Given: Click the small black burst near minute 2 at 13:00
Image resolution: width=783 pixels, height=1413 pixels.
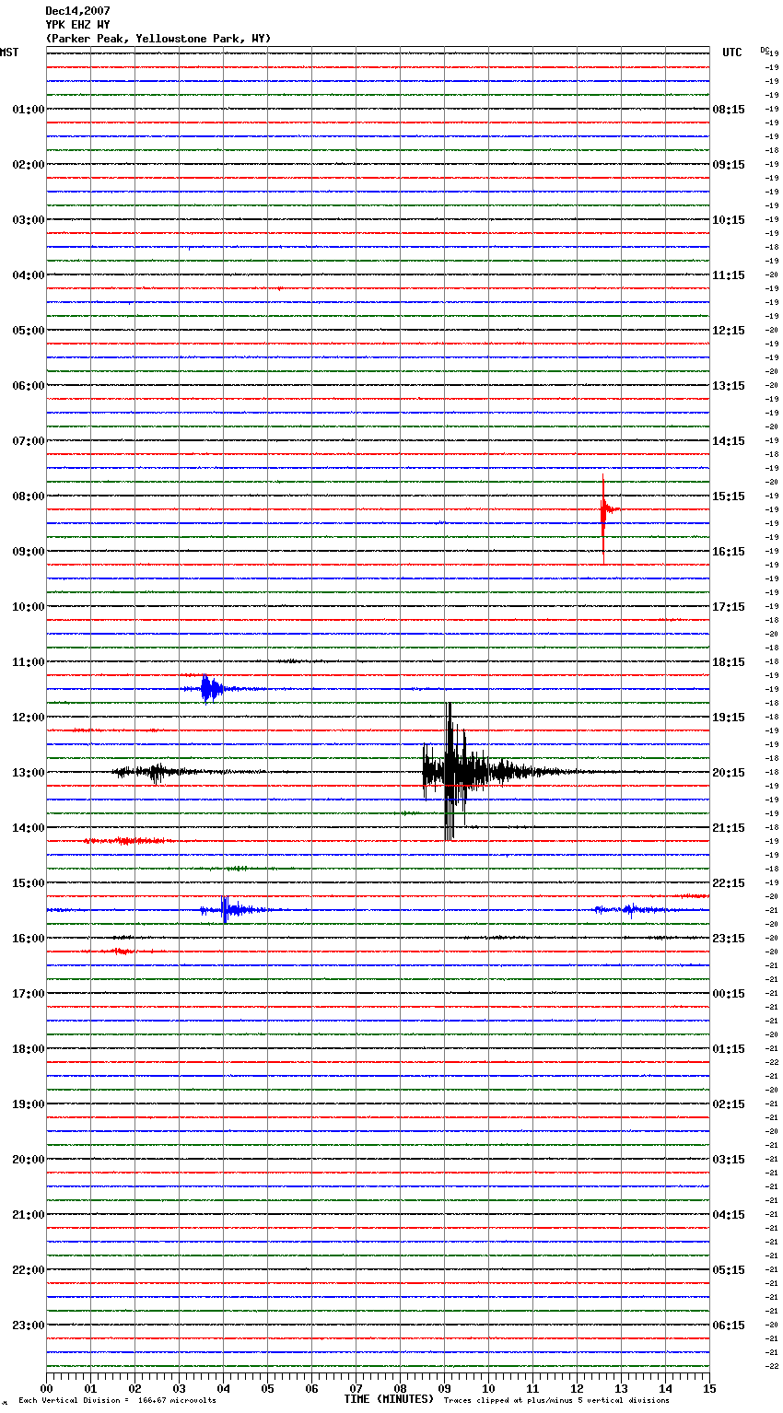Looking at the screenshot, I should click(157, 772).
